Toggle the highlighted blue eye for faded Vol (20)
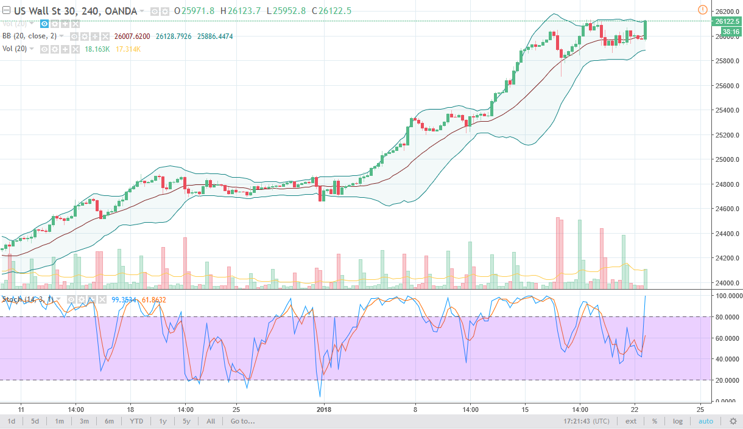The width and height of the screenshot is (743, 429). [x=44, y=24]
